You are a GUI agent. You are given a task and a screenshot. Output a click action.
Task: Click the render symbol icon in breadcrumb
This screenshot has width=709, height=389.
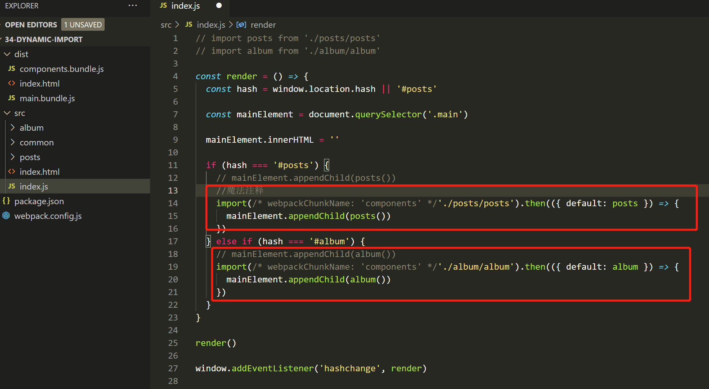point(241,25)
